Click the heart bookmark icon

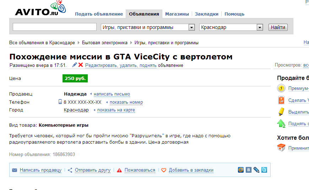[164, 170]
